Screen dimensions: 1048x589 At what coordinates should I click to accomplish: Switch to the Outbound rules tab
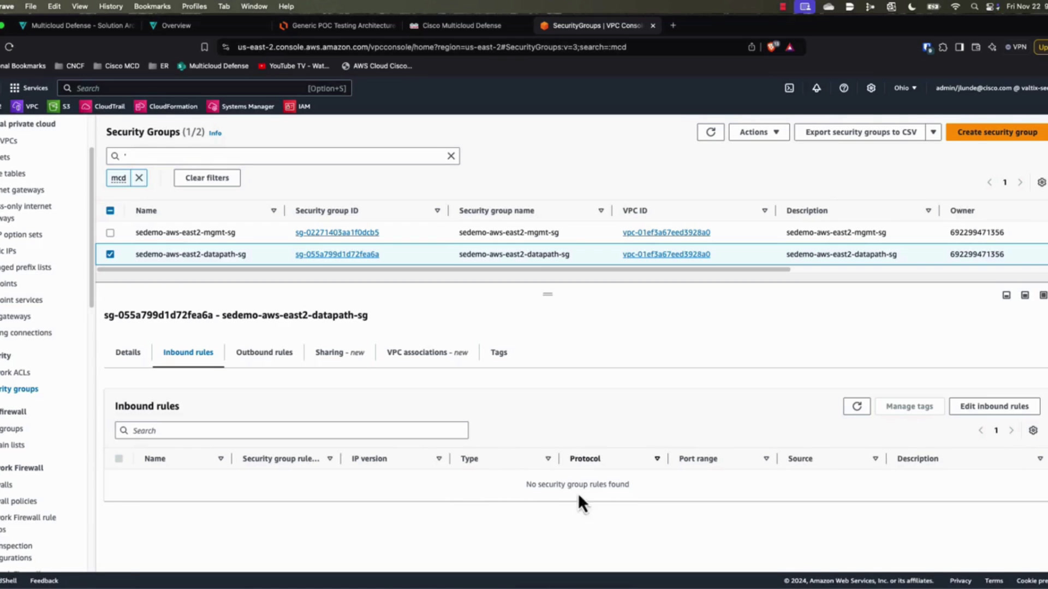click(264, 352)
